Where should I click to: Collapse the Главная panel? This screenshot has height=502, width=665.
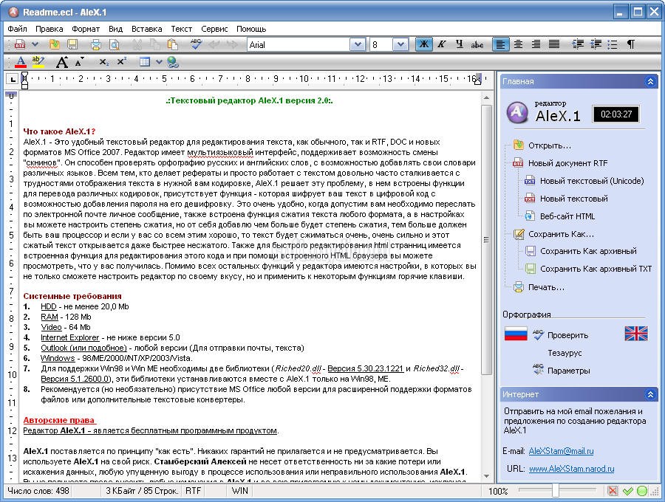(650, 81)
